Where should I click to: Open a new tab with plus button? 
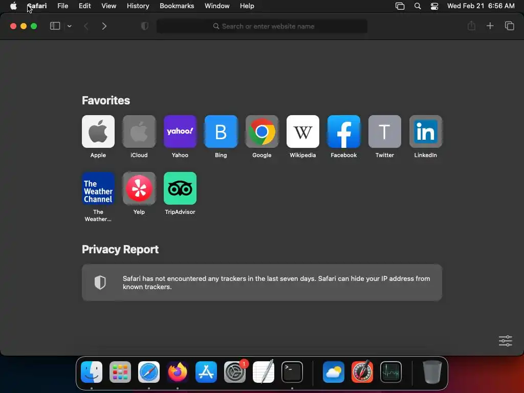[x=490, y=26]
